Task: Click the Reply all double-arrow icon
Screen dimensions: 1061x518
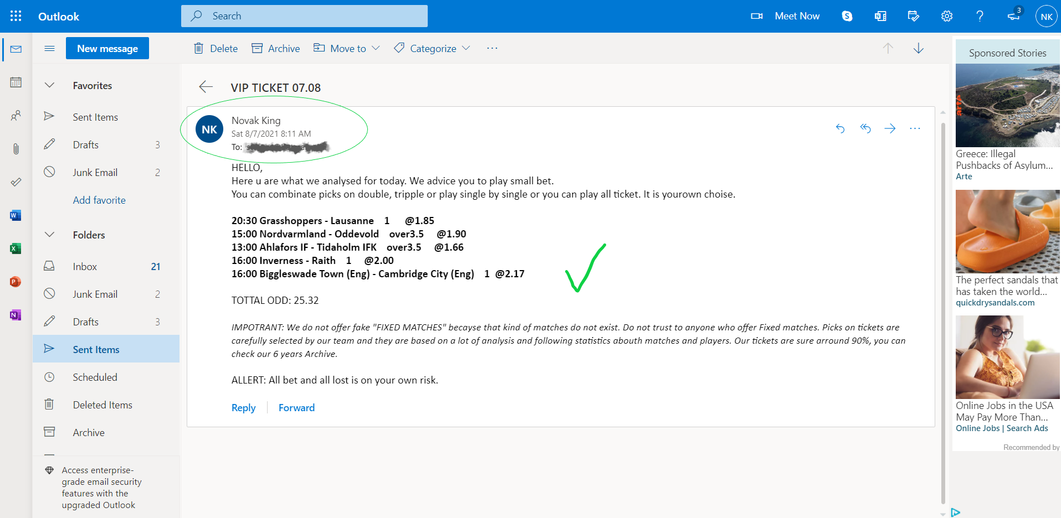Action: (x=865, y=128)
